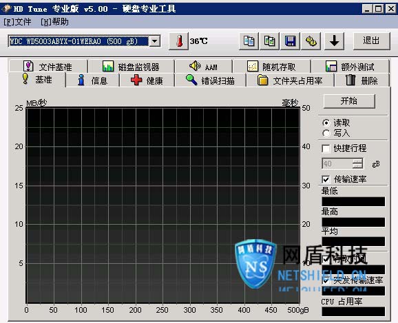Click the thermometer temperature icon

179,41
